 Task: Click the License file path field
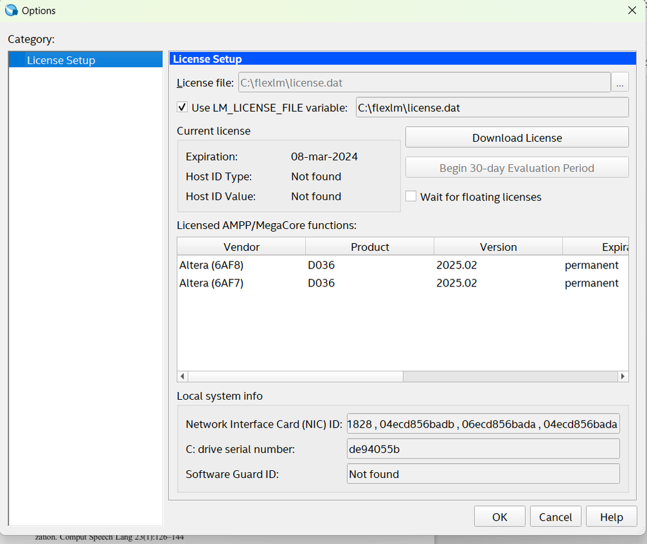pos(425,83)
